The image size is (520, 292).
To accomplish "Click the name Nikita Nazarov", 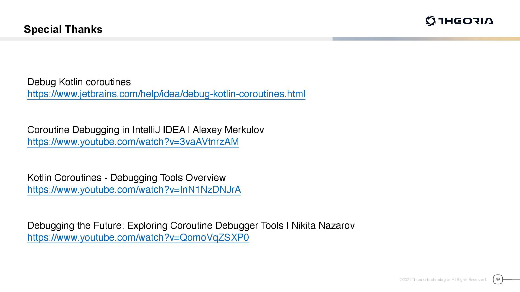I will point(323,225).
